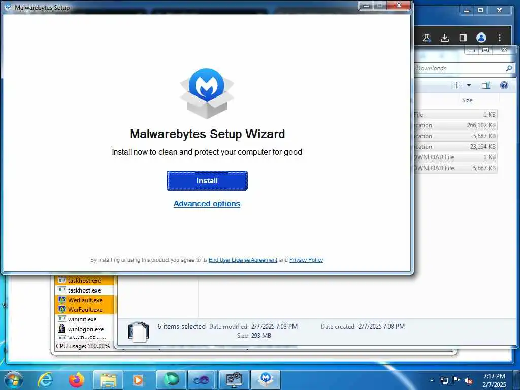Select the unhighlighted taskhost.exe process

click(84, 290)
